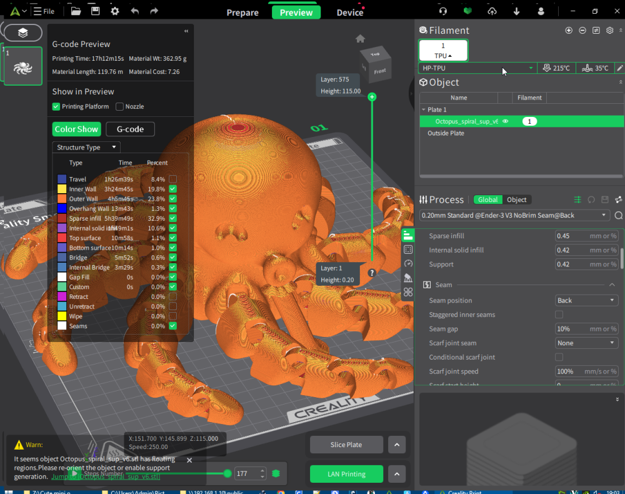The height and width of the screenshot is (494, 625).
Task: Open the Structure Type dropdown
Action: 86,148
